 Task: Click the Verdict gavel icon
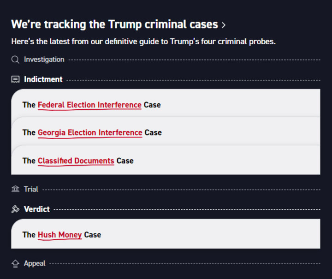click(x=15, y=209)
